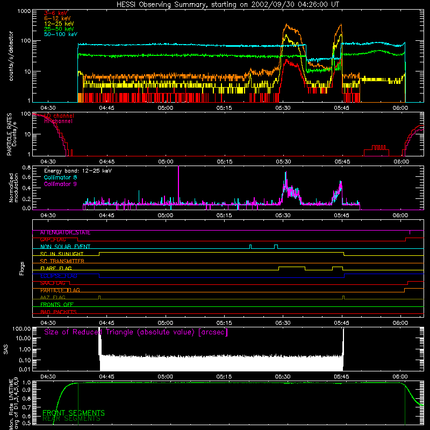
Task: Click the PARTICLE_FLAG label
Action: point(60,290)
